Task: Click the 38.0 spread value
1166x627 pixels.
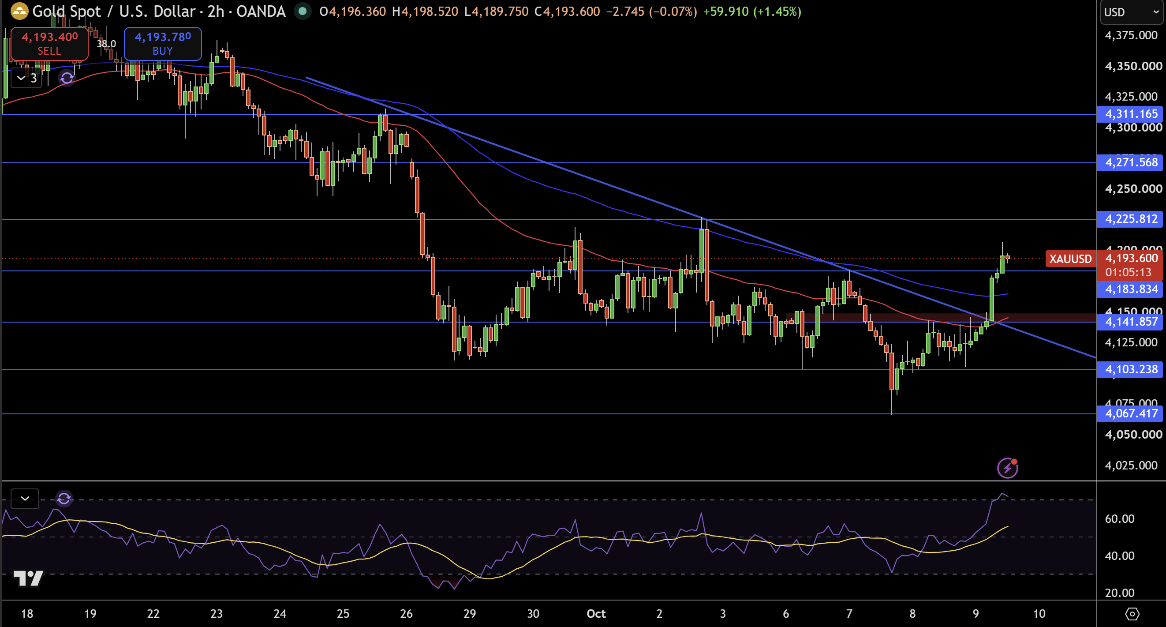Action: (106, 44)
